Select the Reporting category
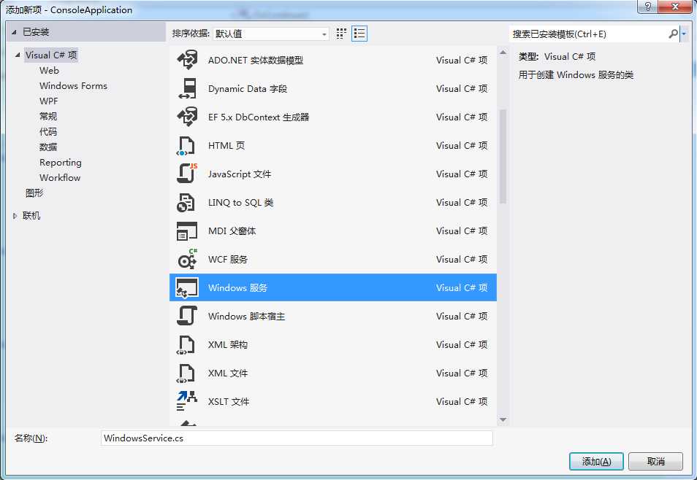This screenshot has height=480, width=697. tap(61, 163)
